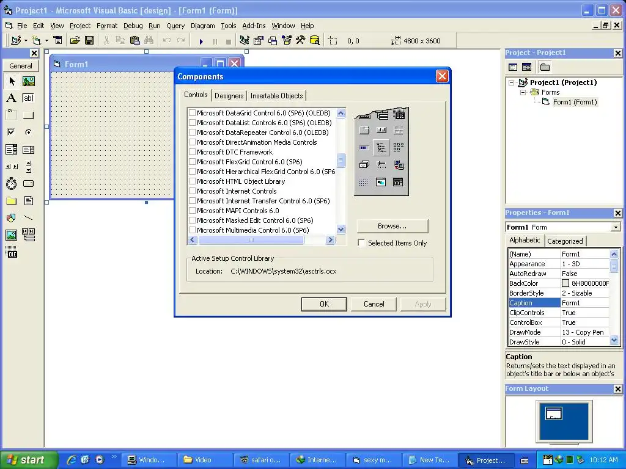The width and height of the screenshot is (626, 469).
Task: Click the Toolbox icon with hammer and wrench
Action: (x=300, y=41)
